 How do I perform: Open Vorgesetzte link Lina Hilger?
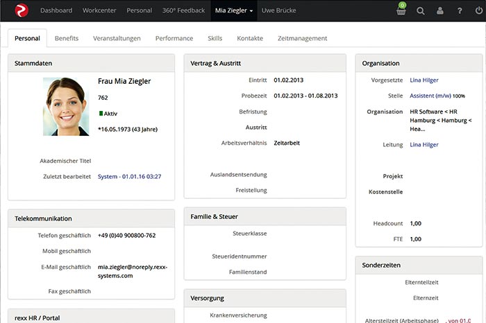tap(424, 80)
